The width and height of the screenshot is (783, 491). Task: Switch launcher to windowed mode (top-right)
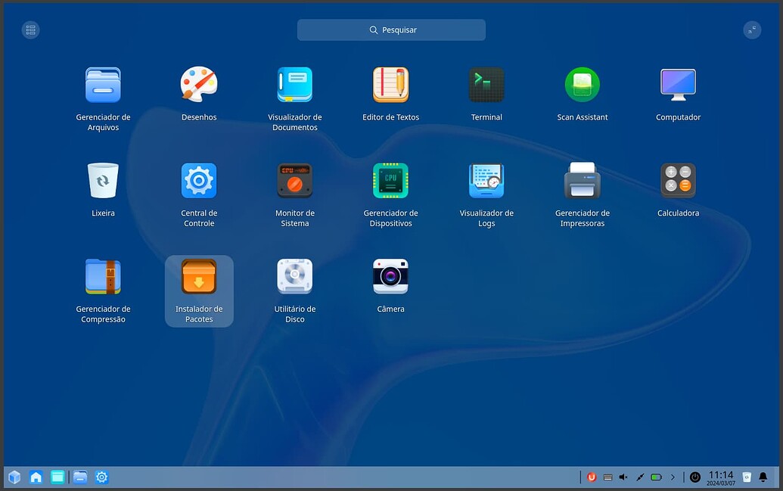[x=752, y=30]
